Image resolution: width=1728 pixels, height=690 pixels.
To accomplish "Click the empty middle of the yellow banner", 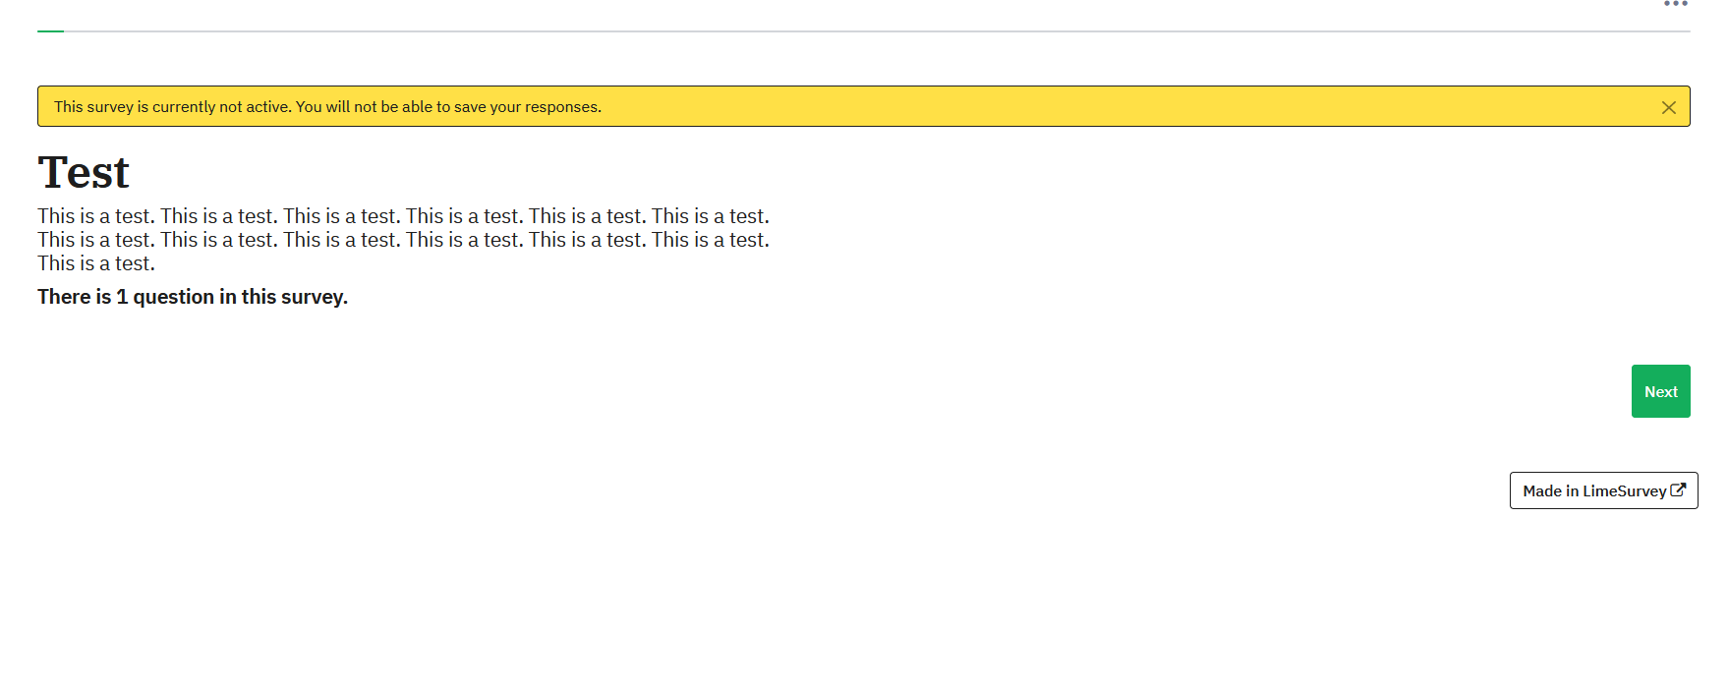I will (1081, 107).
